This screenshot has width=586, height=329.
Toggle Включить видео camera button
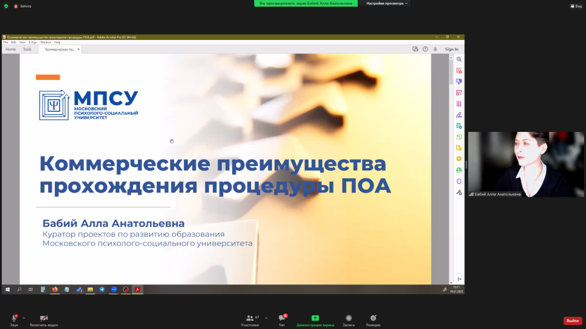click(x=43, y=318)
